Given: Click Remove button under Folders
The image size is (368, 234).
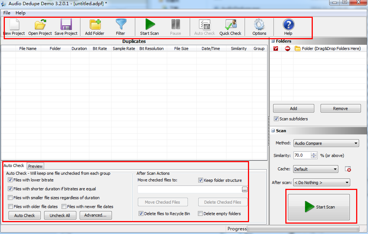Looking at the screenshot, I should [x=341, y=108].
